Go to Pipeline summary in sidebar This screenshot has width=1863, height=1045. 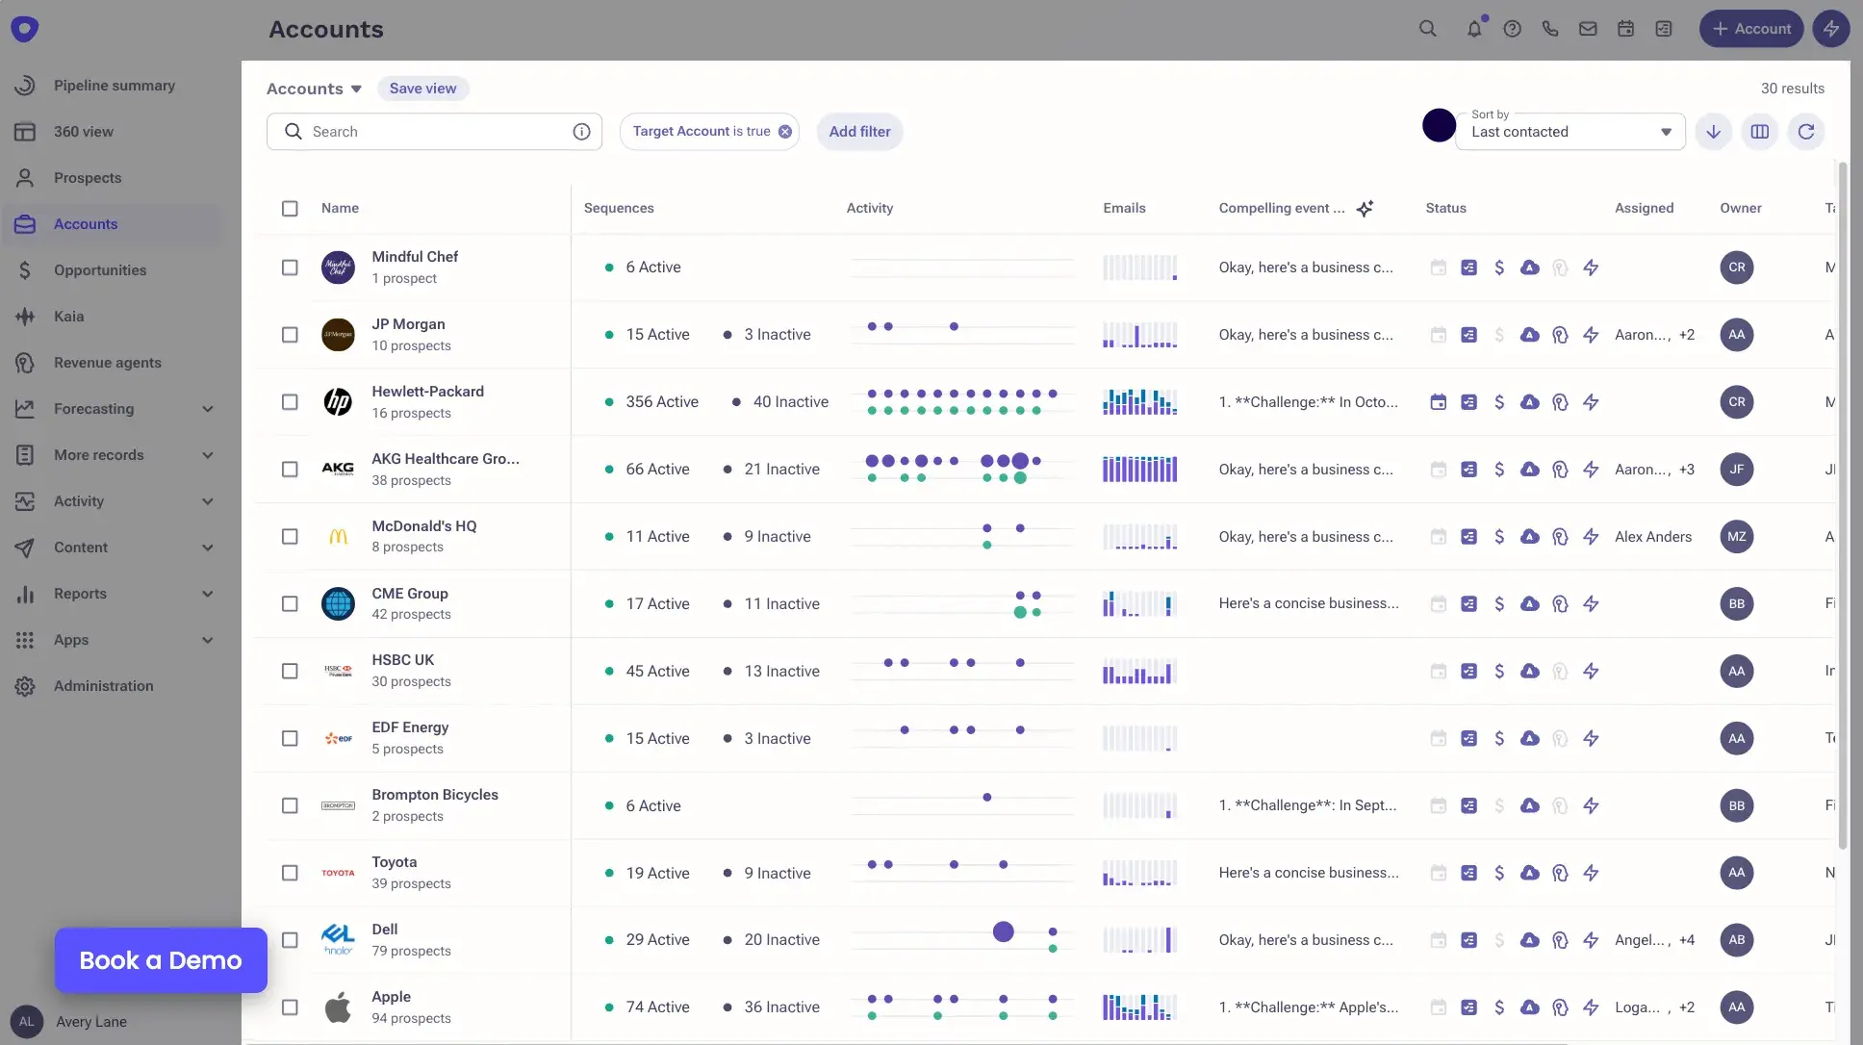(115, 86)
